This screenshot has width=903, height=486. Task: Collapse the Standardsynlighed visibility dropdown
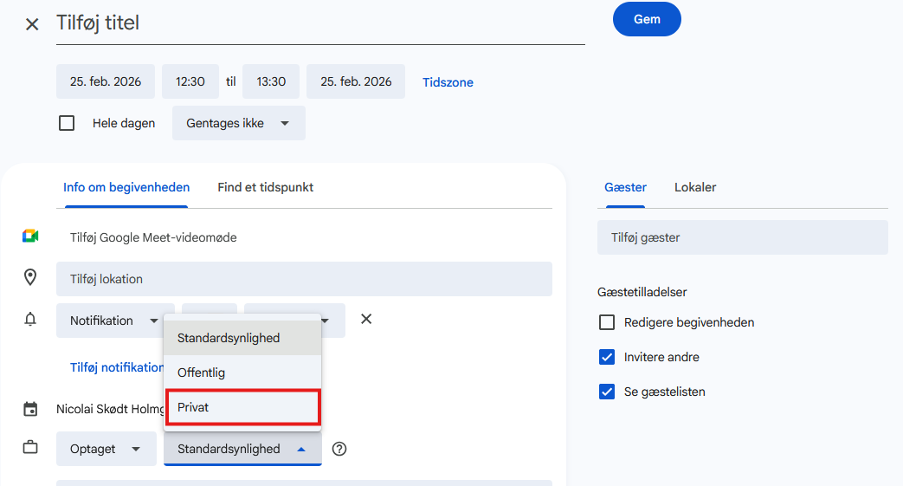click(242, 449)
